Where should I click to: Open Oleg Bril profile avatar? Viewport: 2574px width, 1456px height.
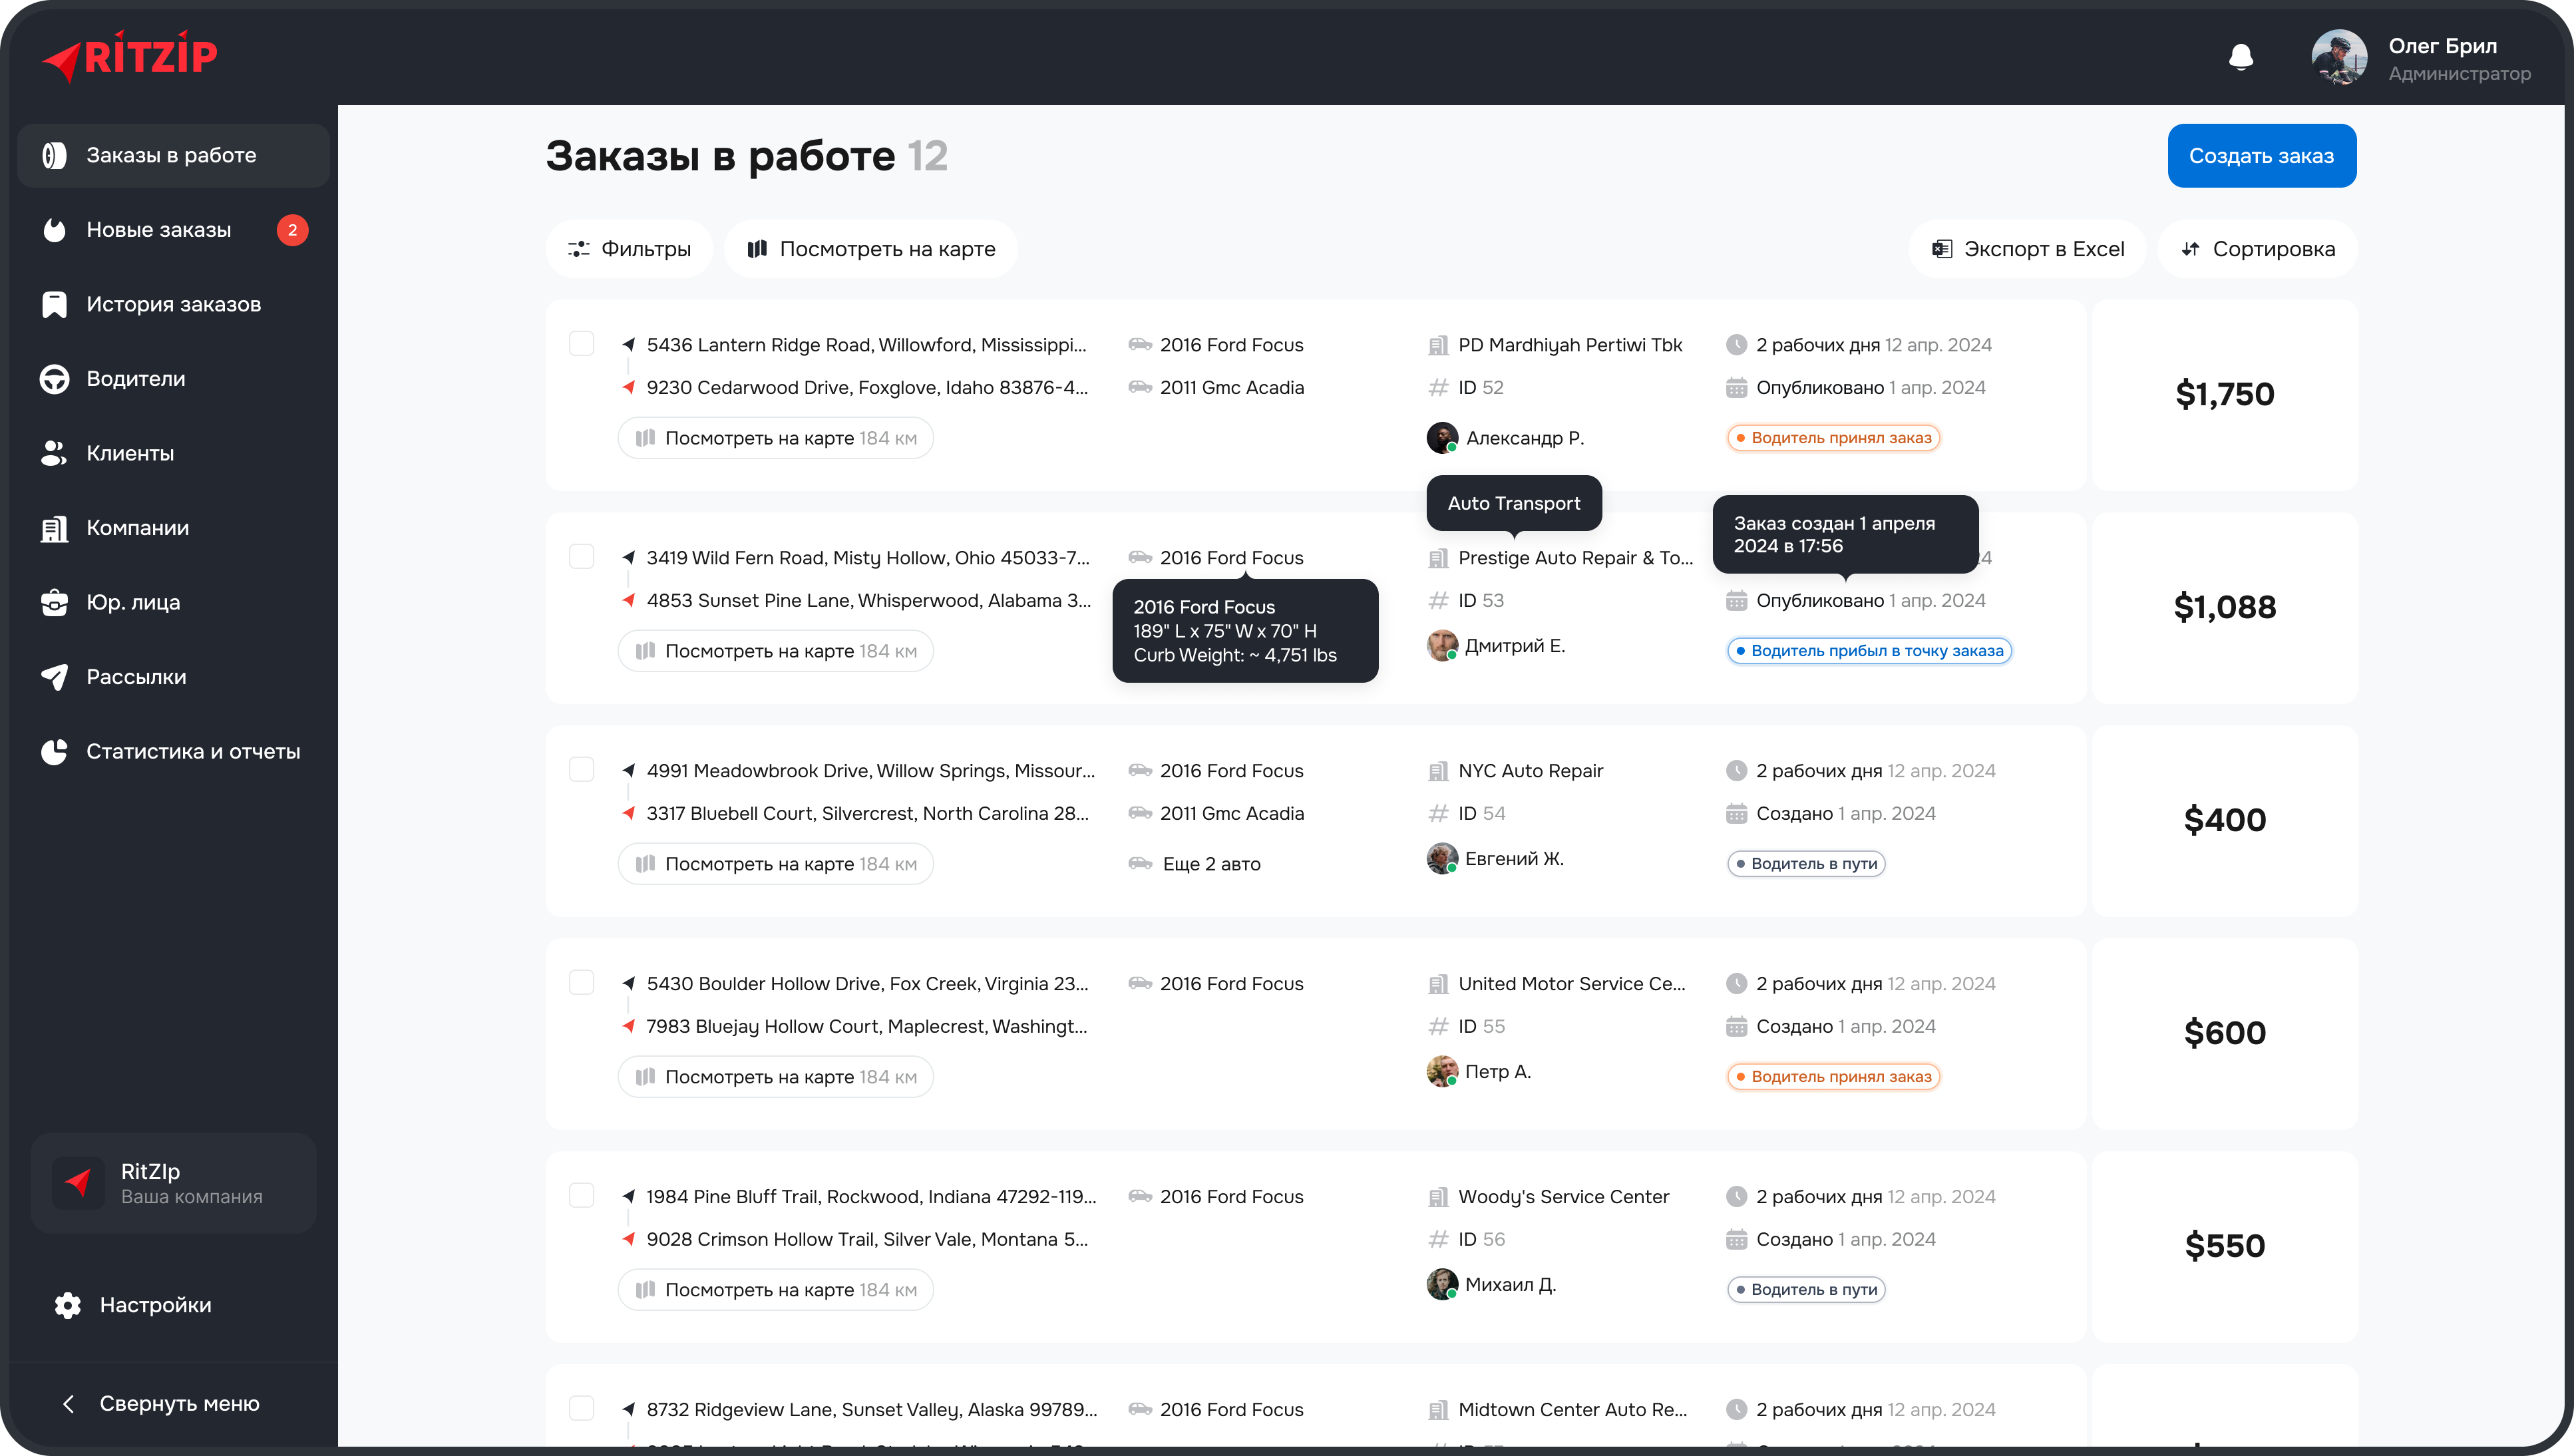pos(2339,57)
